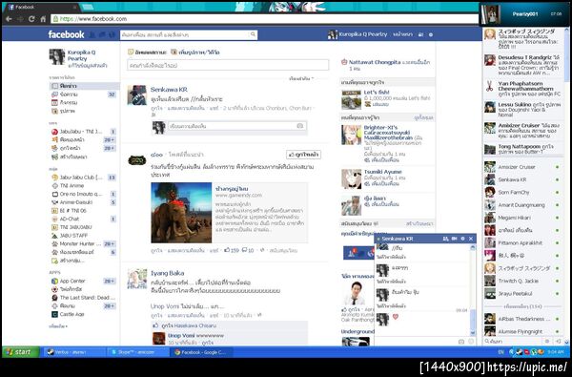The width and height of the screenshot is (572, 377).
Task: Expand the see-more link below Castle Age
Action: (x=58, y=325)
